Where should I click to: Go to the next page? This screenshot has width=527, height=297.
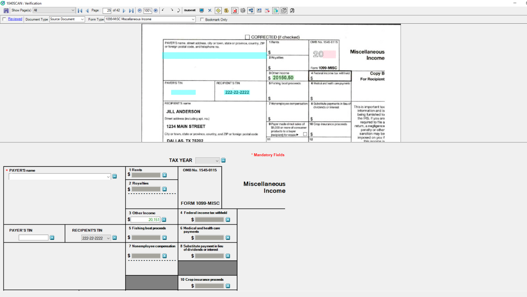(x=124, y=10)
